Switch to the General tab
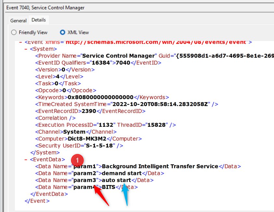The width and height of the screenshot is (274, 212). coord(19,20)
